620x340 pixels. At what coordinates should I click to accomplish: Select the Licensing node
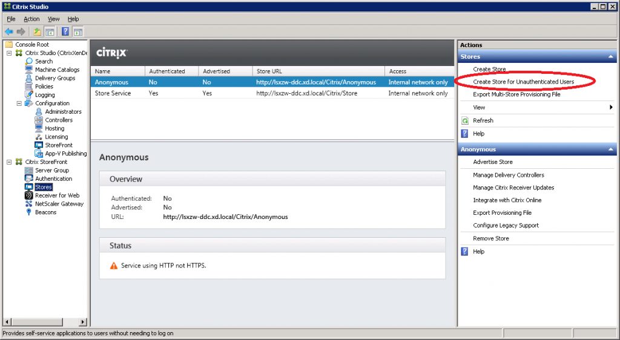(x=56, y=137)
